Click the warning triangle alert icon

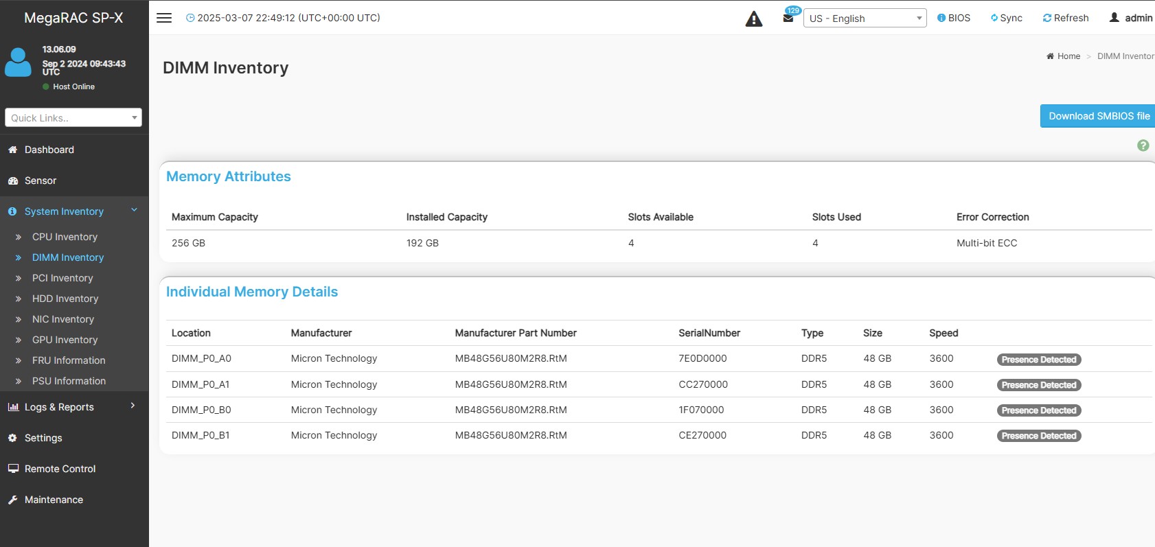click(753, 19)
